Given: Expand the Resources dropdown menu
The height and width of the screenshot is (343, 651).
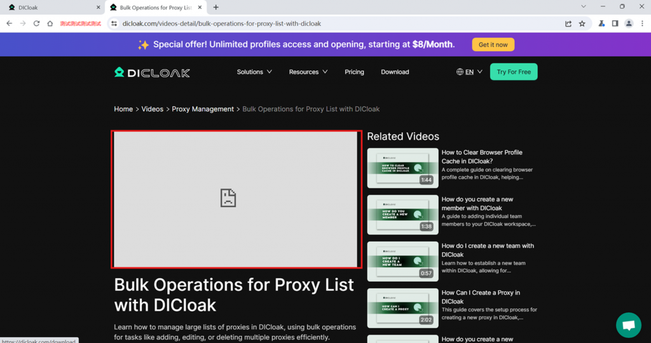Looking at the screenshot, I should tap(308, 72).
